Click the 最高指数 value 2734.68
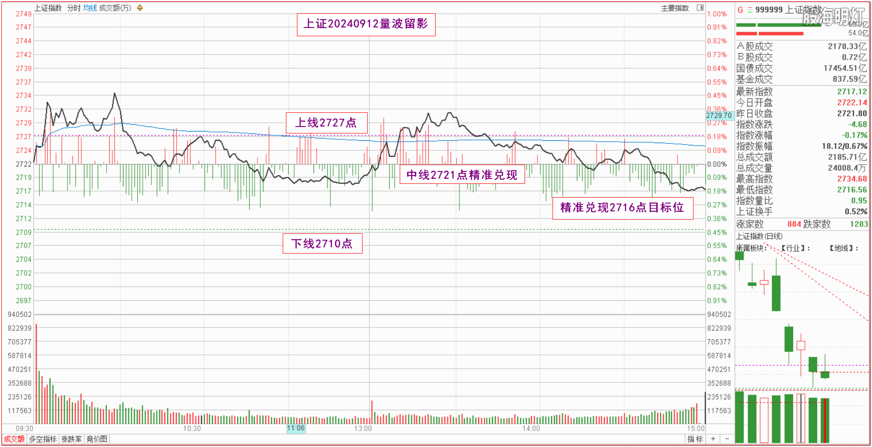 pos(852,179)
